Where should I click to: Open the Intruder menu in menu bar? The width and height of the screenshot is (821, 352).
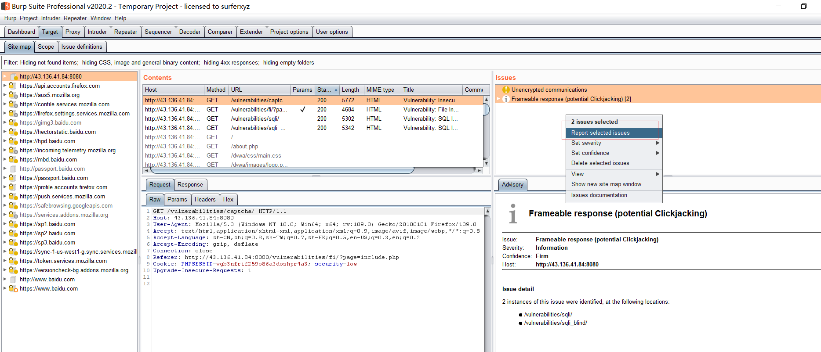tap(51, 18)
